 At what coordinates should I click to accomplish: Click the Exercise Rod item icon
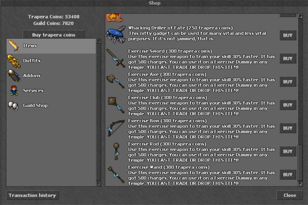click(x=116, y=151)
